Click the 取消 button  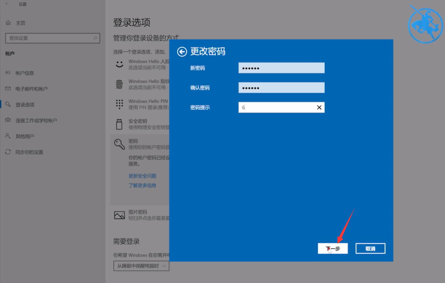click(370, 248)
